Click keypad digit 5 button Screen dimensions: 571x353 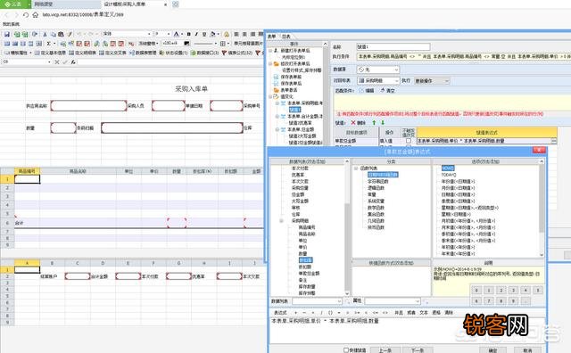coord(537,290)
